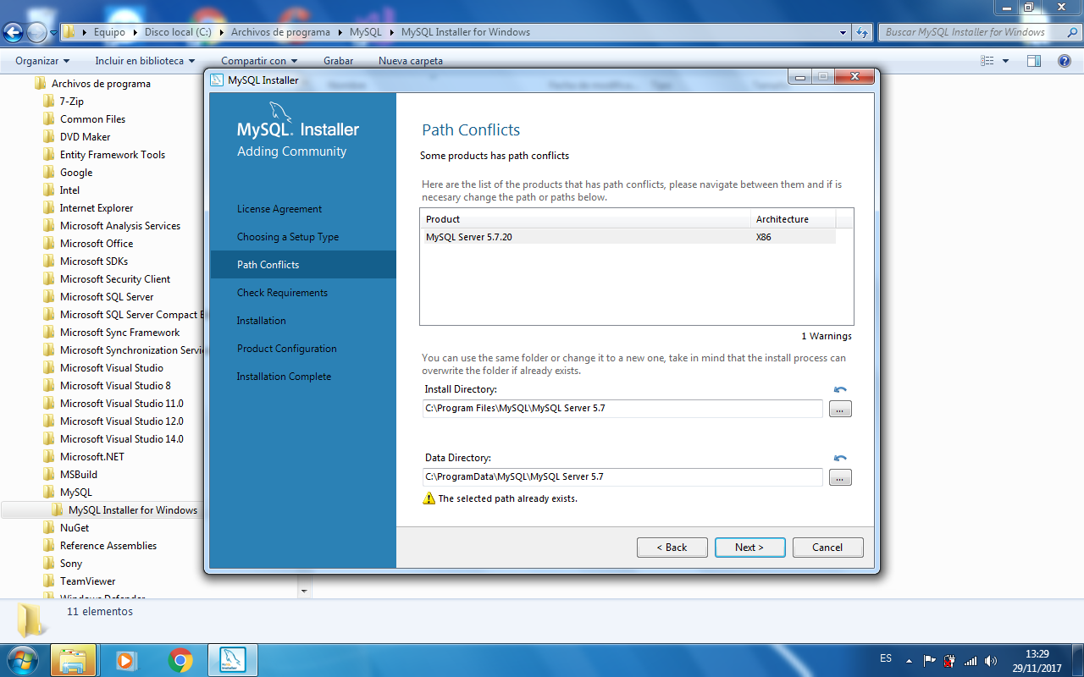The image size is (1084, 677).
Task: Click the Disco local (C:) breadcrumb
Action: (x=178, y=32)
